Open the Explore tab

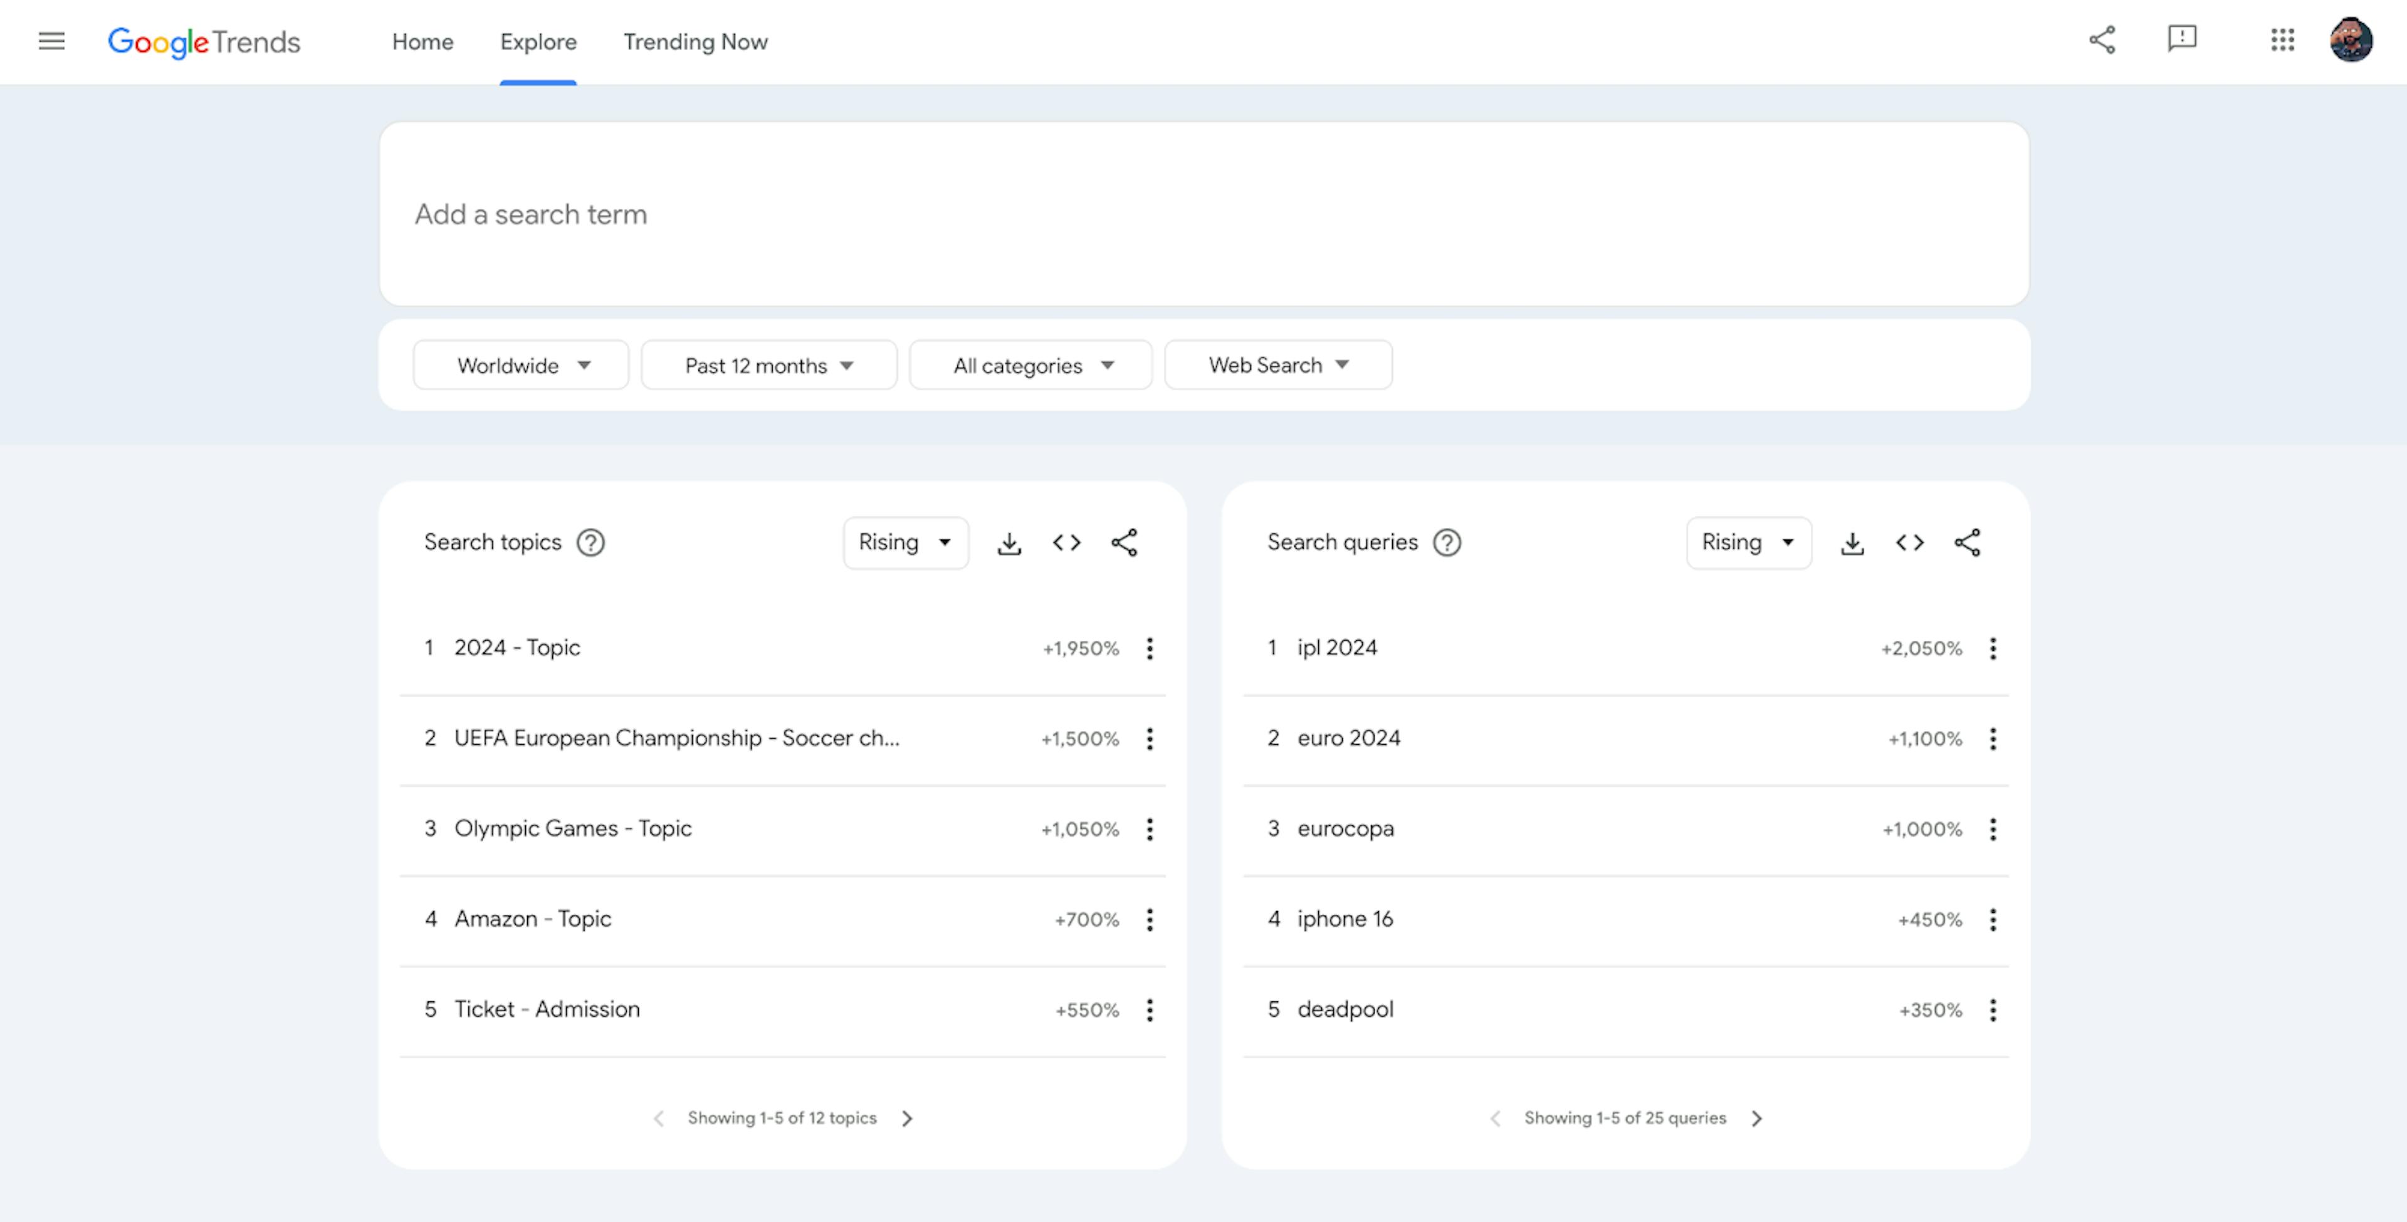pos(537,41)
